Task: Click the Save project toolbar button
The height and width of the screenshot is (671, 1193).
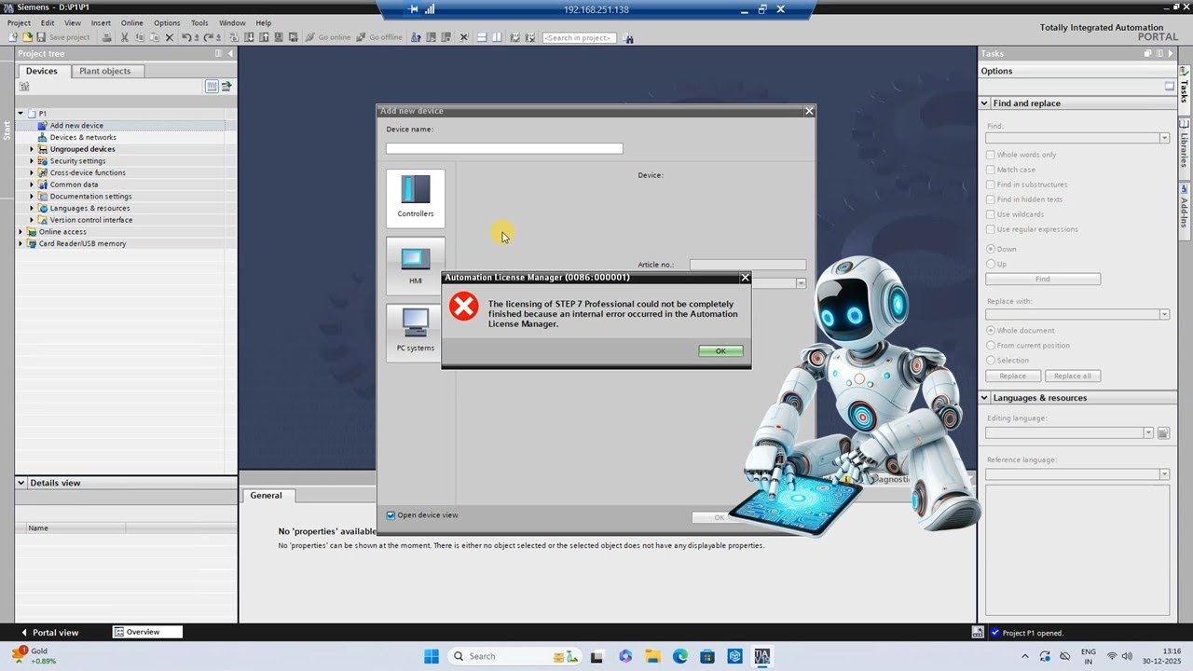Action: [x=63, y=37]
